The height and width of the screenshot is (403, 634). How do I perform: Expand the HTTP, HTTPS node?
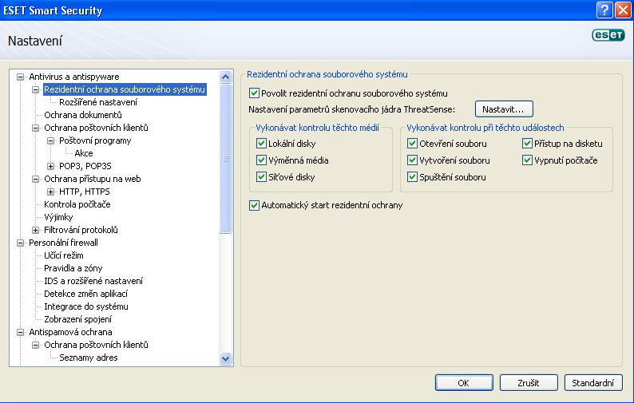[50, 192]
